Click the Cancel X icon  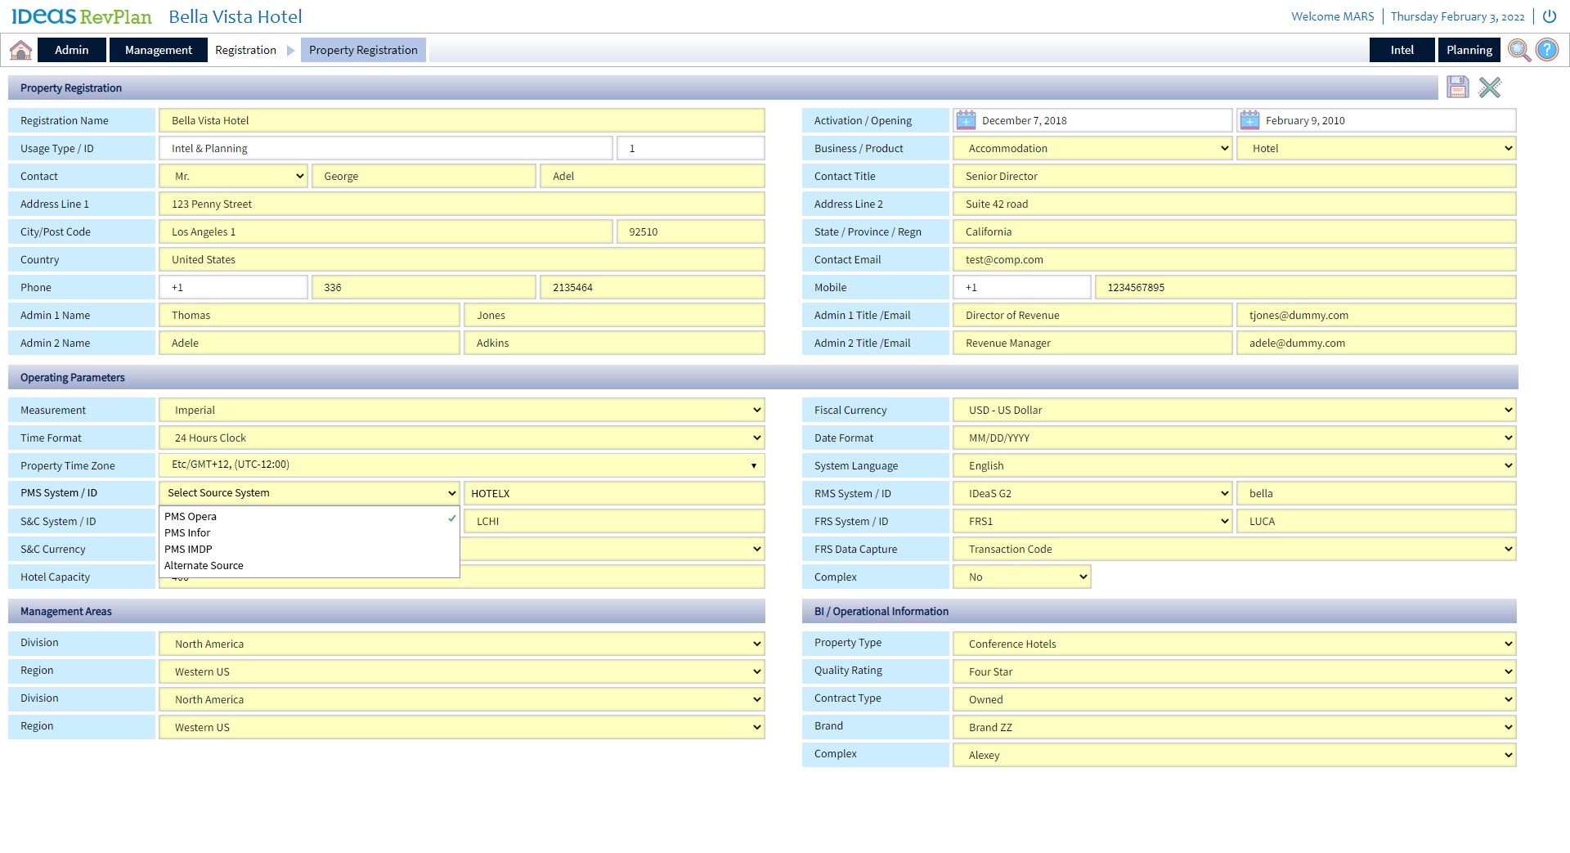tap(1490, 88)
